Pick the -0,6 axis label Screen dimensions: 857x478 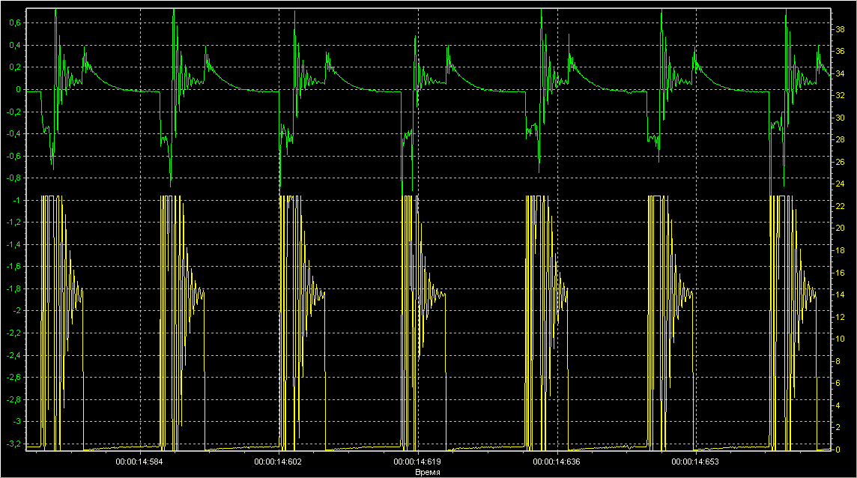point(14,156)
